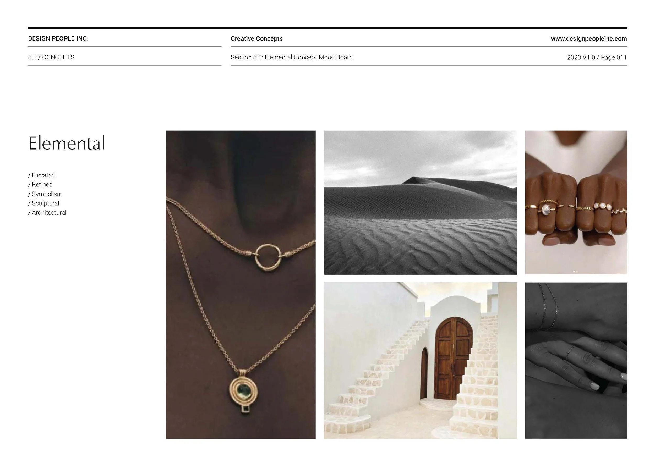655x463 pixels.
Task: Select the Elemental title
Action: coord(67,143)
